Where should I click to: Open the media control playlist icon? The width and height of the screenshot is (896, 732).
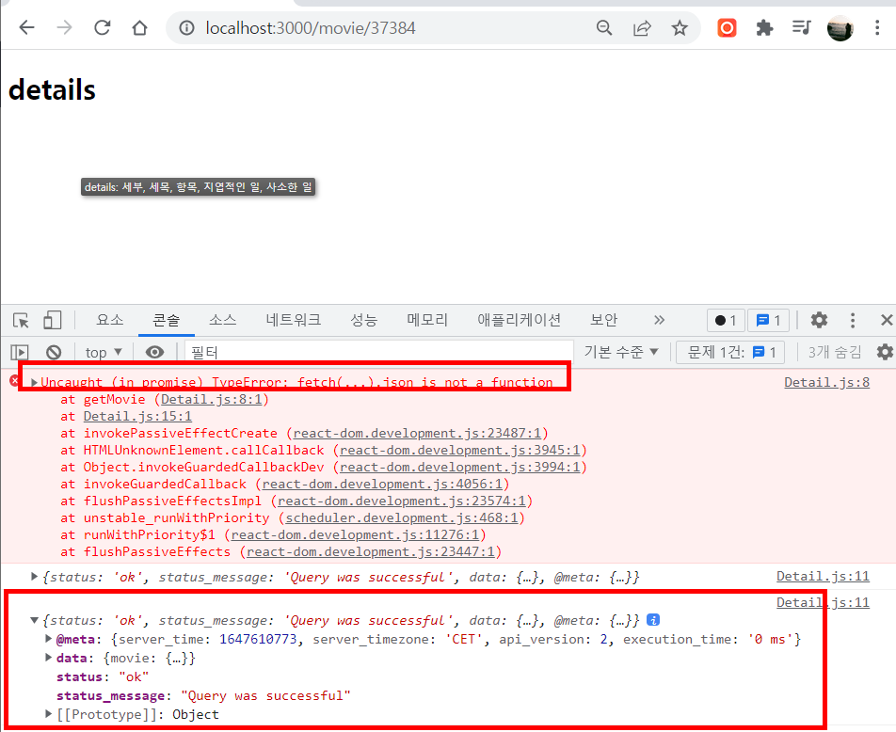[801, 27]
